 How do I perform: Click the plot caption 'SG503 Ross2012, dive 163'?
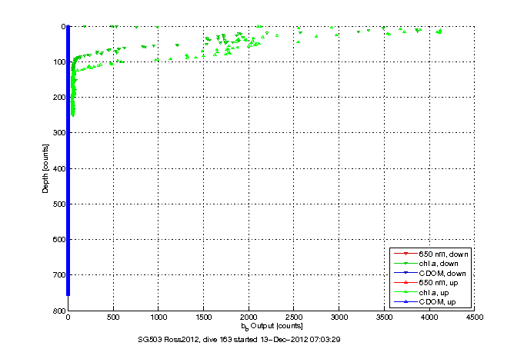point(185,340)
